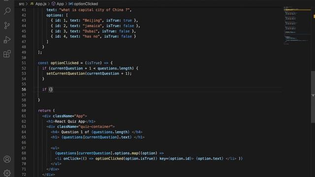Click questions.length on line 52
This screenshot has width=315, height=177.
(x=115, y=68)
